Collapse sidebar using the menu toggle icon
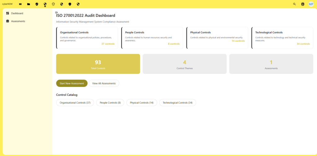The height and width of the screenshot is (156, 317). click(56, 12)
